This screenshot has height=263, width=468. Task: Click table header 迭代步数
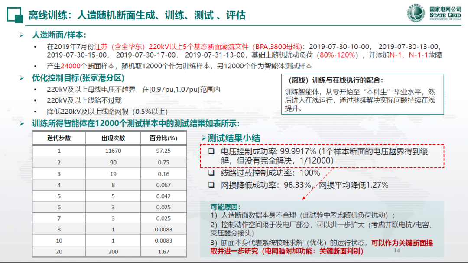tap(59, 138)
